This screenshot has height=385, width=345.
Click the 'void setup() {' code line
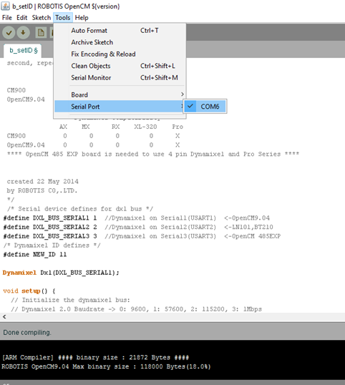pos(29,291)
